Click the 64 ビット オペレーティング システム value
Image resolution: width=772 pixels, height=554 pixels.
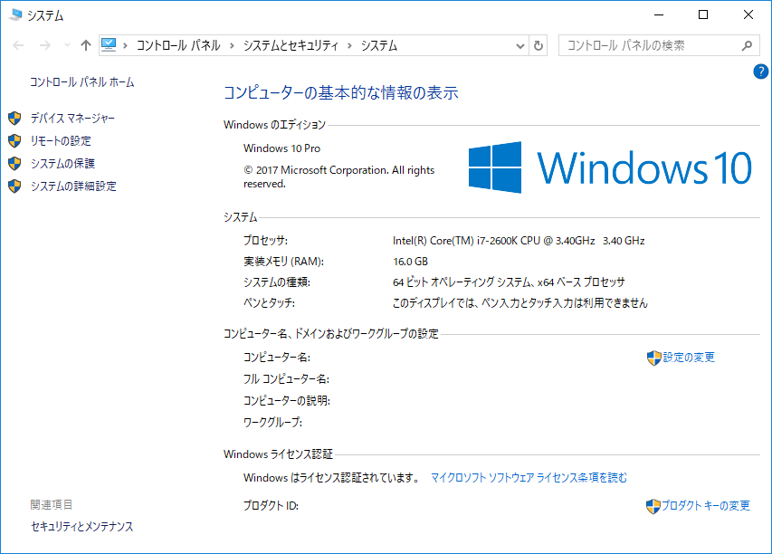click(509, 282)
